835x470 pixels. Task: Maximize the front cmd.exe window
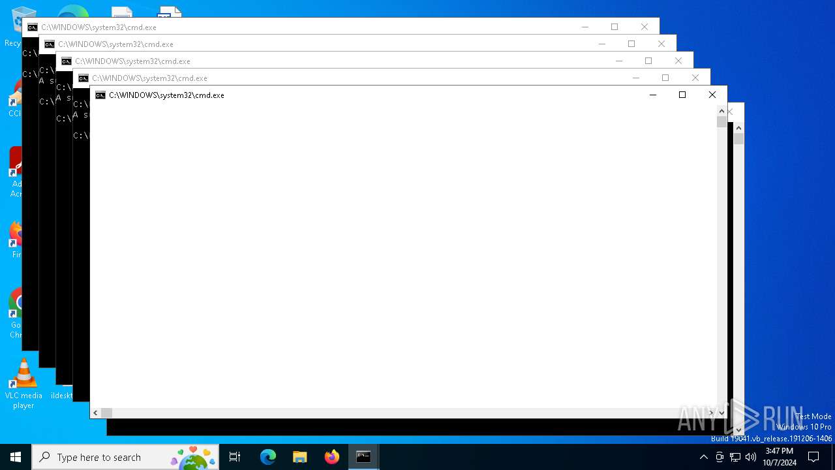click(682, 95)
